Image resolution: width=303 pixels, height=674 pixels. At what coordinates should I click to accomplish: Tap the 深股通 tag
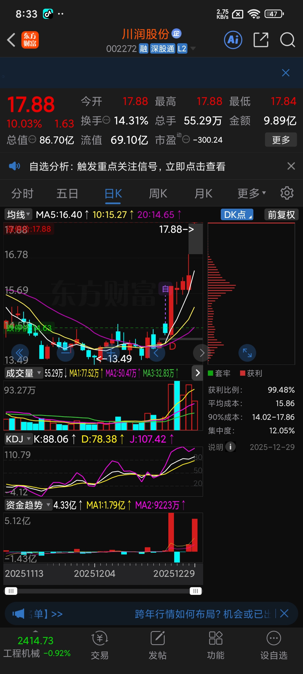coord(162,49)
